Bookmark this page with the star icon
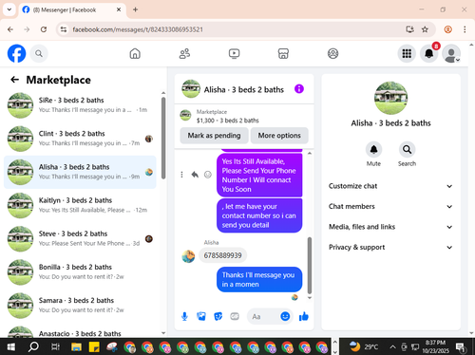Screen dimensions: 475x355 pyautogui.click(x=425, y=29)
